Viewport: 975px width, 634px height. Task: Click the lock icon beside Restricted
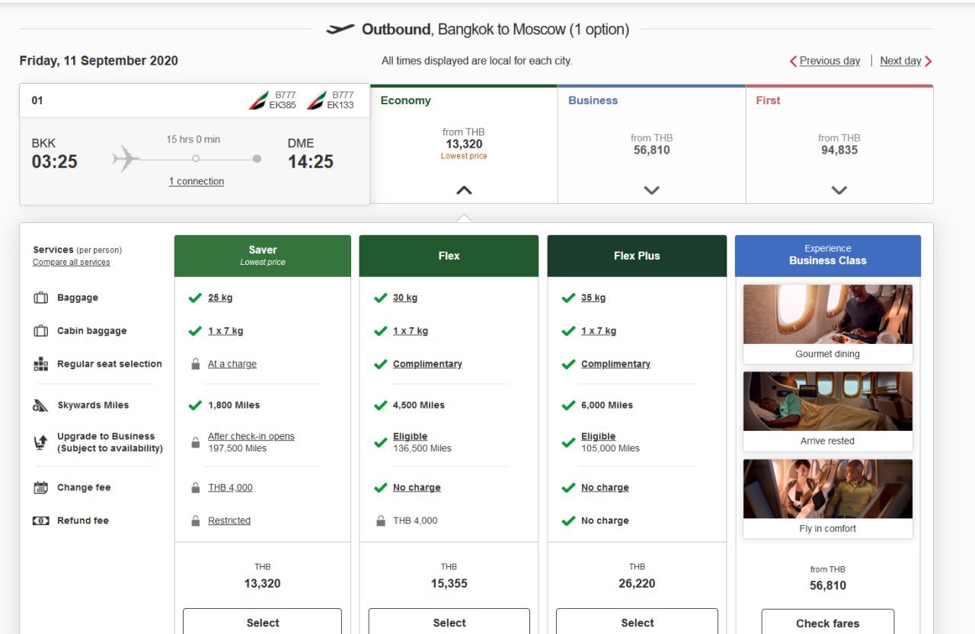[x=195, y=521]
